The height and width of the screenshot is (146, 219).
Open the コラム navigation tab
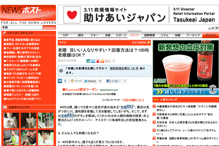click(164, 35)
